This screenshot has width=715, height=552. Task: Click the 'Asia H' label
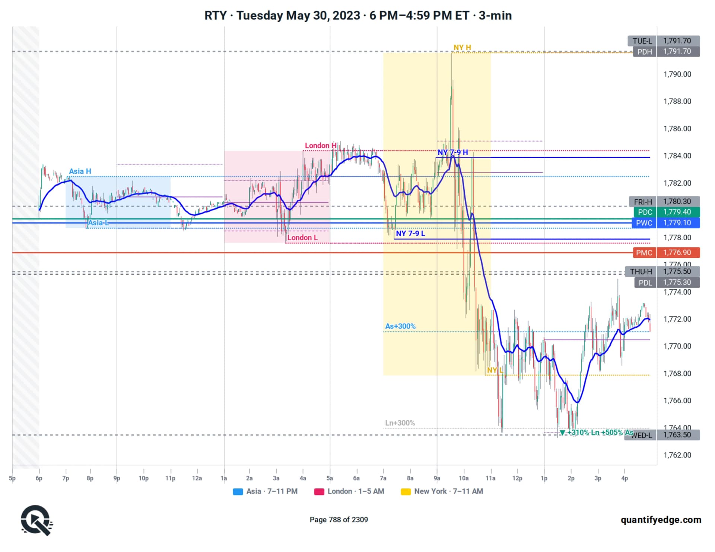coord(80,171)
